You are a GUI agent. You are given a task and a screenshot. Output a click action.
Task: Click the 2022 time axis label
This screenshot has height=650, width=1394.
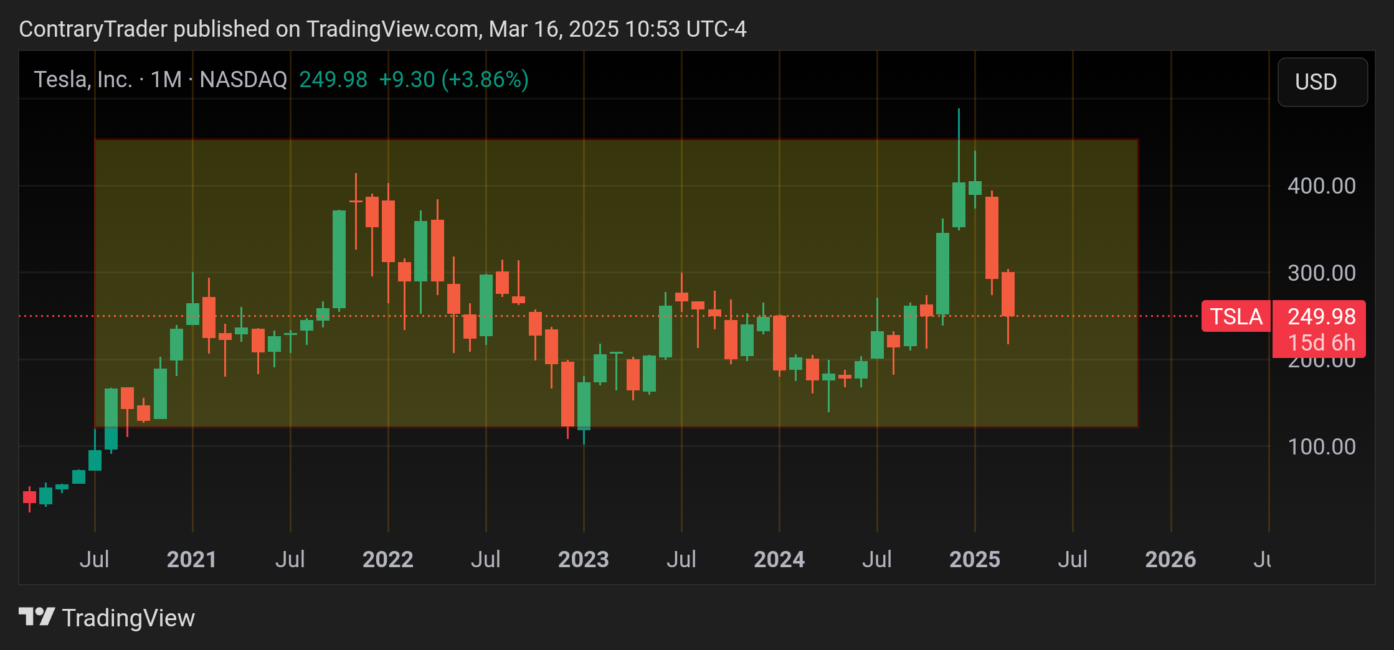(x=387, y=559)
